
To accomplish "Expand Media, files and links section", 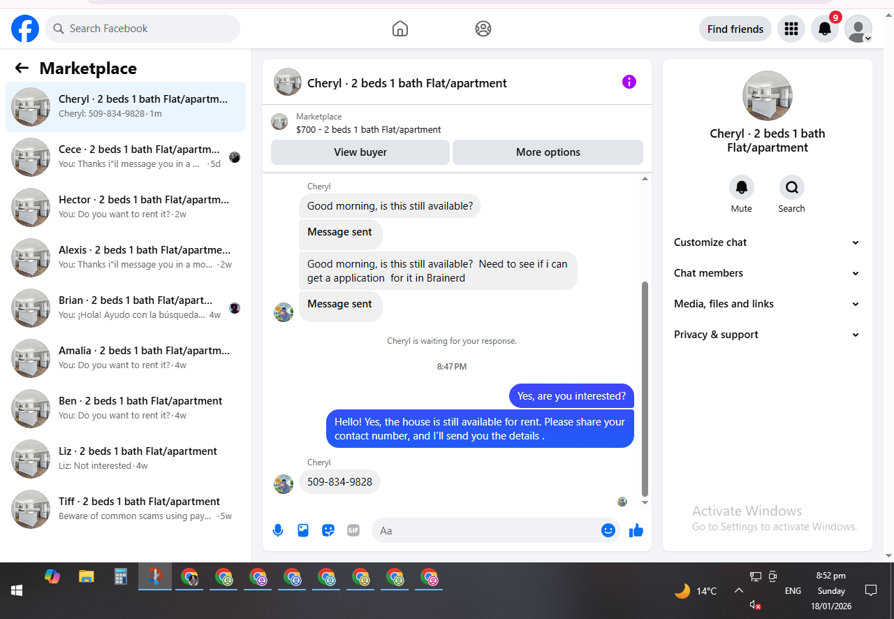I will point(768,304).
